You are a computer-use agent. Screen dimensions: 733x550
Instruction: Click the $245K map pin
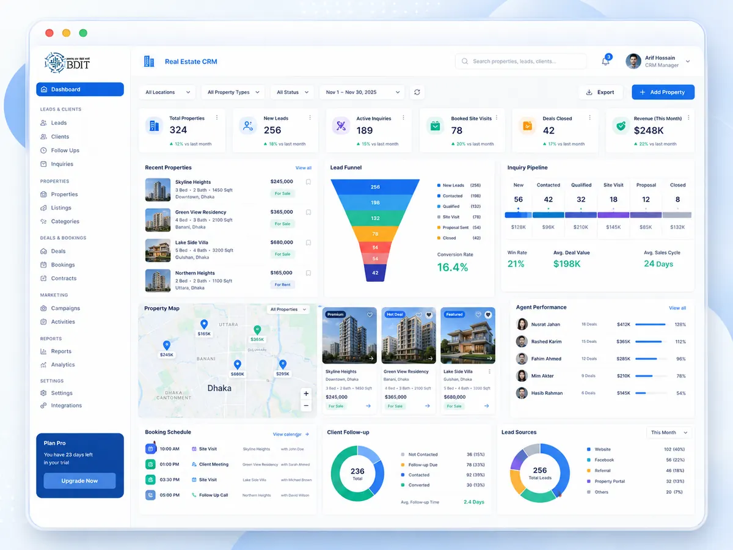tap(167, 346)
